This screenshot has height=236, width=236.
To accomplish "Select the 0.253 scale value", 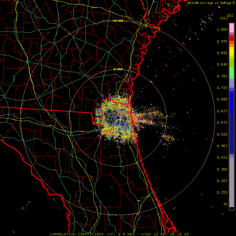I will (222, 192).
